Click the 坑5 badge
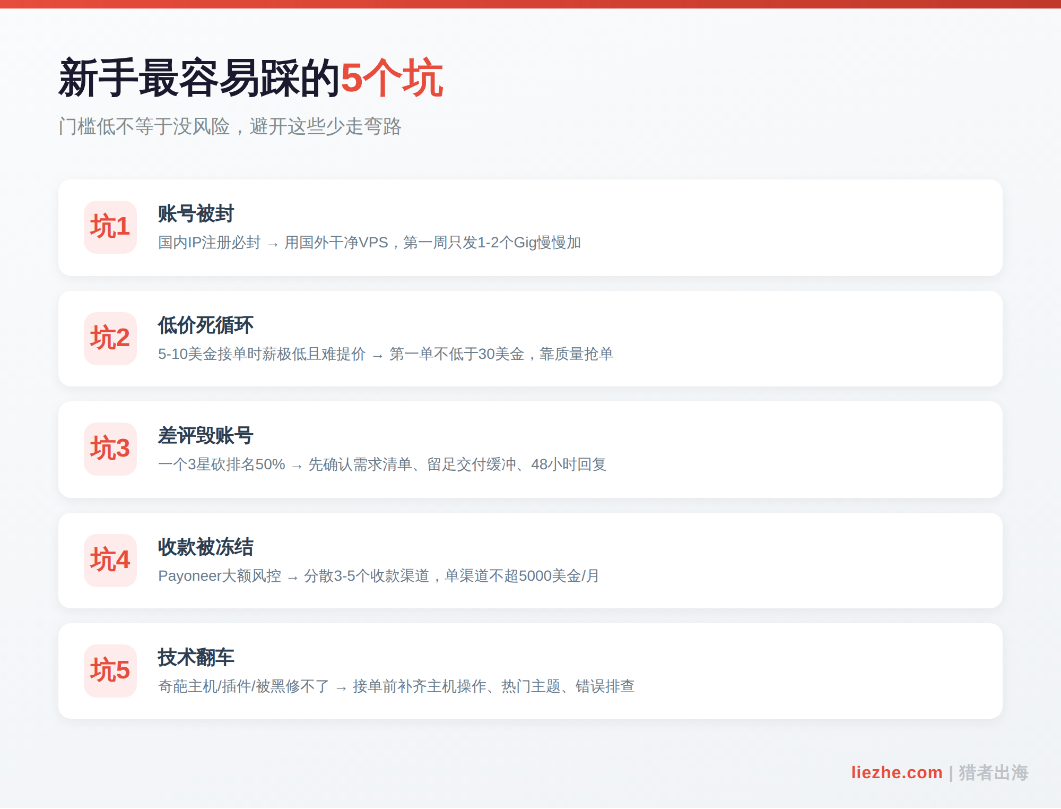Image resolution: width=1061 pixels, height=809 pixels. [110, 671]
